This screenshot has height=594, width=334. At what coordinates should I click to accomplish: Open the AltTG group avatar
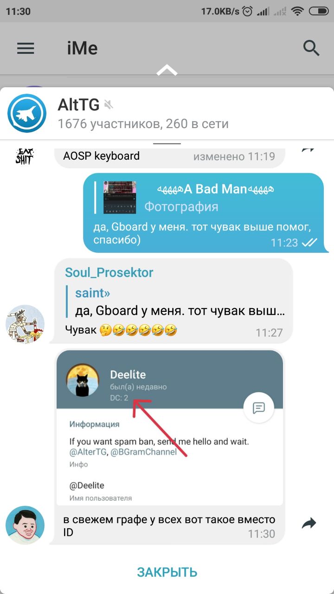[27, 113]
